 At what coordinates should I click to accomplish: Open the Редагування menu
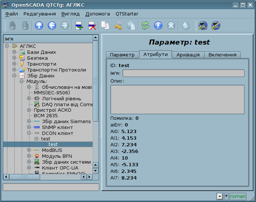click(39, 14)
